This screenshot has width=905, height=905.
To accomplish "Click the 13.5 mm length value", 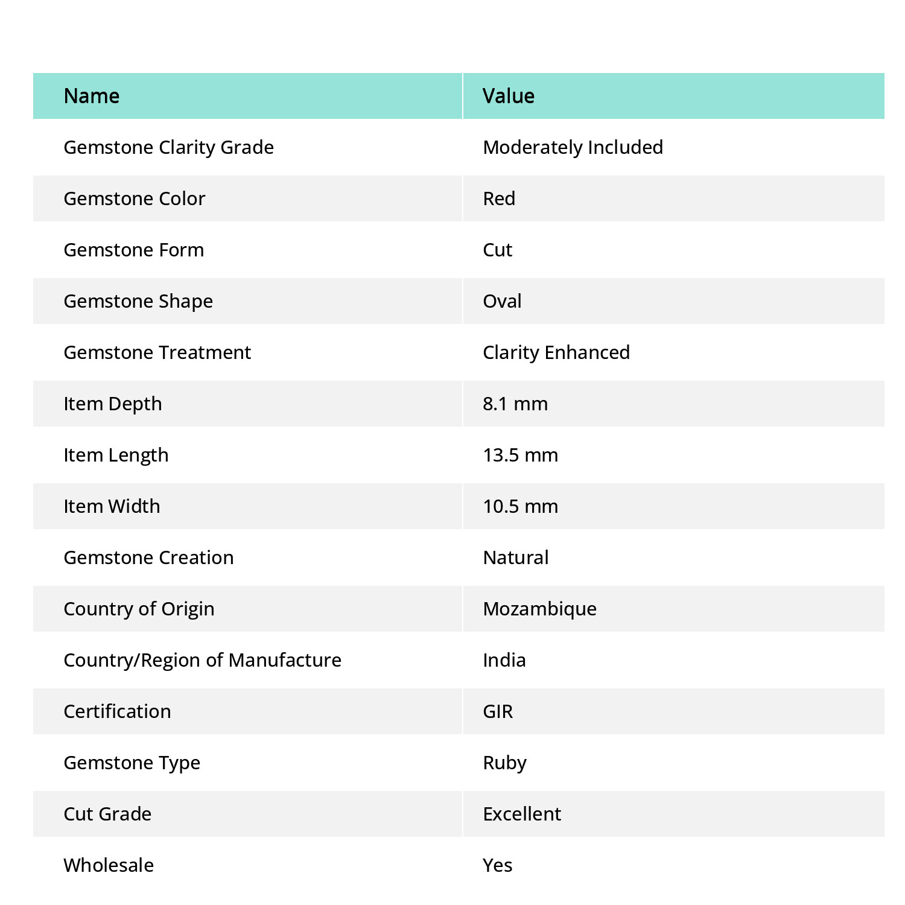I will 521,455.
